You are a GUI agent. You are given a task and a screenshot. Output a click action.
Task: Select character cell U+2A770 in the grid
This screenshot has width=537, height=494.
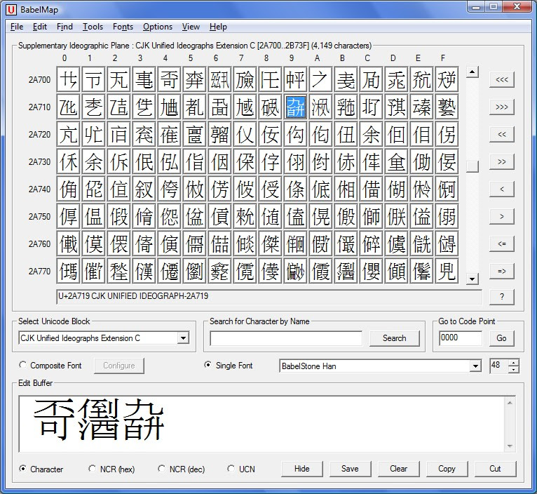pyautogui.click(x=69, y=272)
